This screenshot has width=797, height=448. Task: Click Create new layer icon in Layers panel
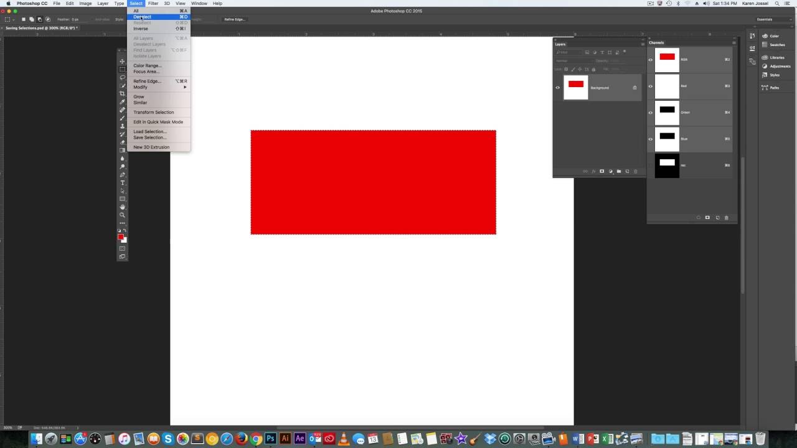[x=627, y=171]
